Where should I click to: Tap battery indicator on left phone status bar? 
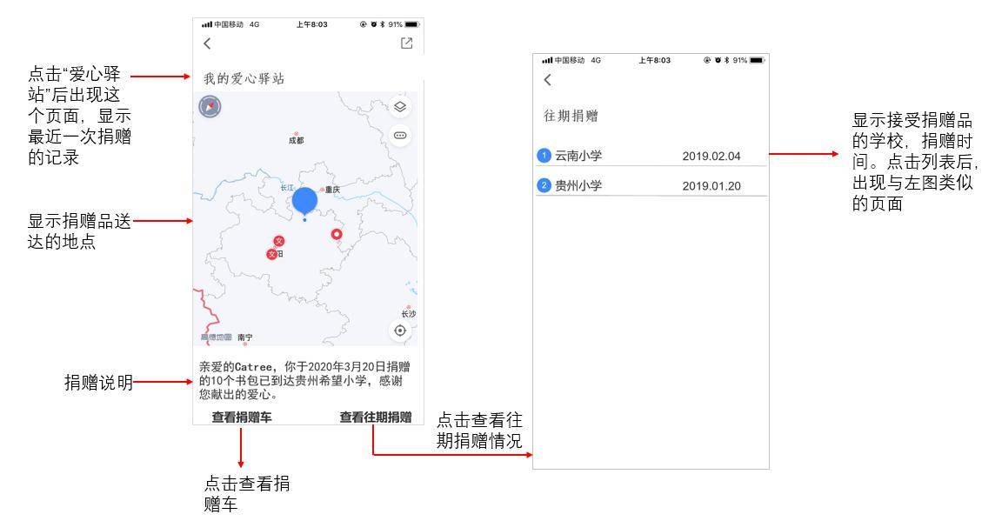(x=412, y=24)
